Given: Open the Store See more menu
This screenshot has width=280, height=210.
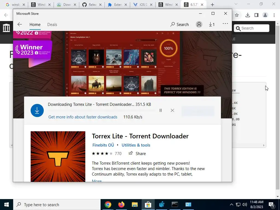Looking at the screenshot, I should point(225,24).
